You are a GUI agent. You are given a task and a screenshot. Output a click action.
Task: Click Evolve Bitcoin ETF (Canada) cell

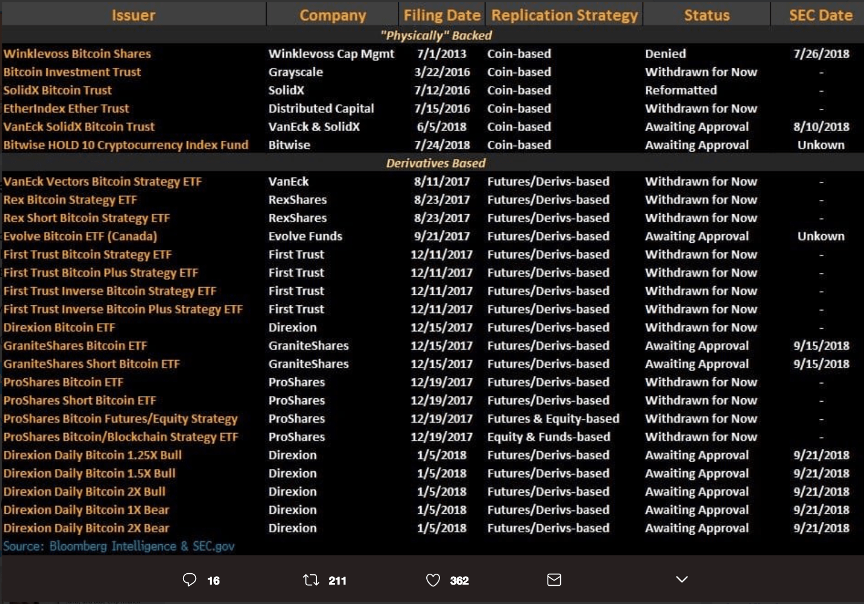pyautogui.click(x=80, y=236)
